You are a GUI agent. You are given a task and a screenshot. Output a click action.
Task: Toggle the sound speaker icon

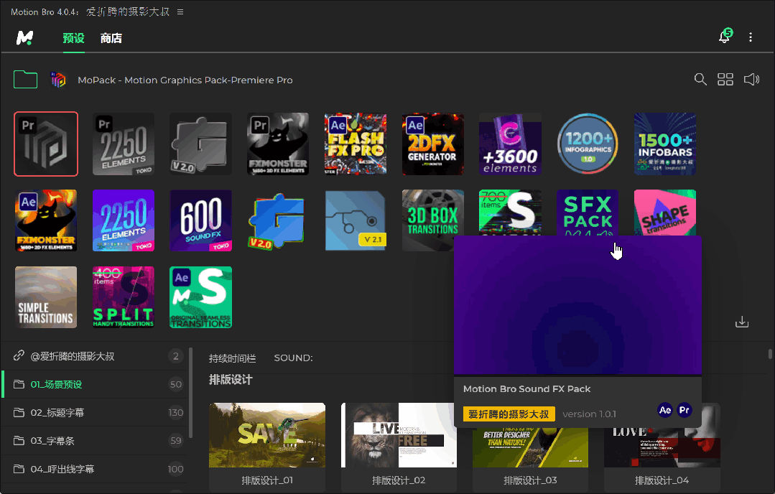[751, 79]
